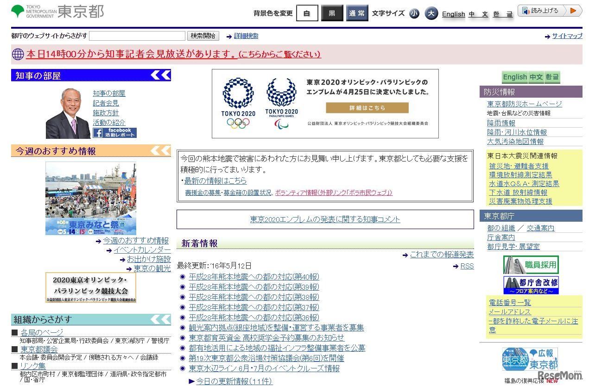
Task: Open the イベントカレンダー link
Action: pyautogui.click(x=142, y=250)
